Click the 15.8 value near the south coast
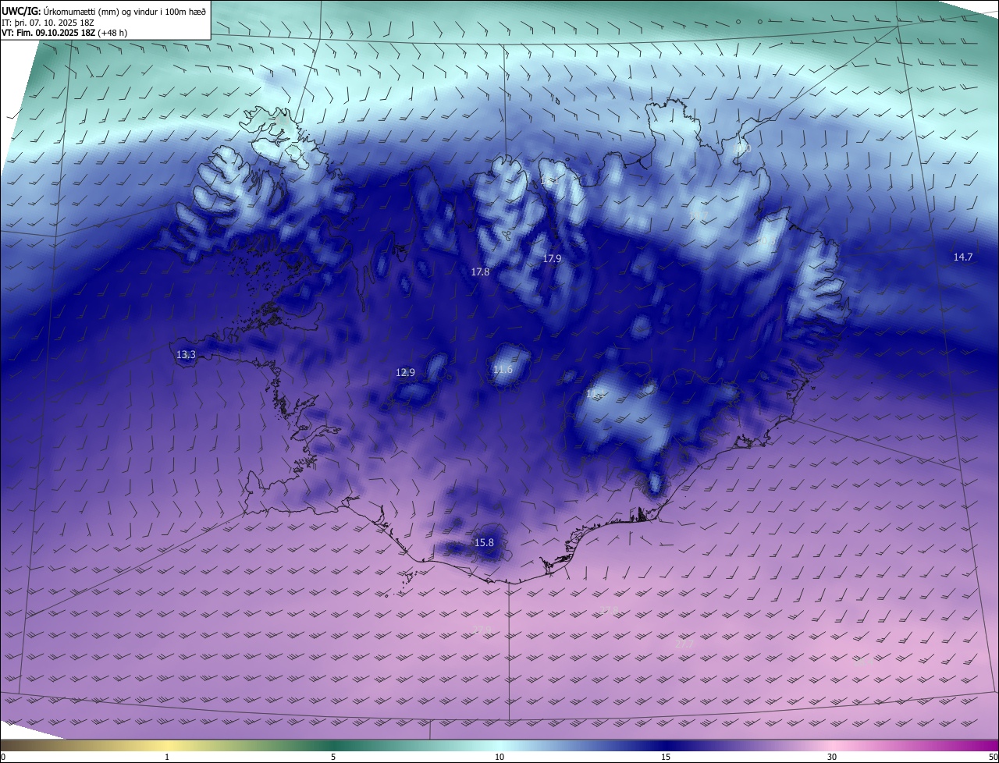The width and height of the screenshot is (999, 763). (x=484, y=543)
